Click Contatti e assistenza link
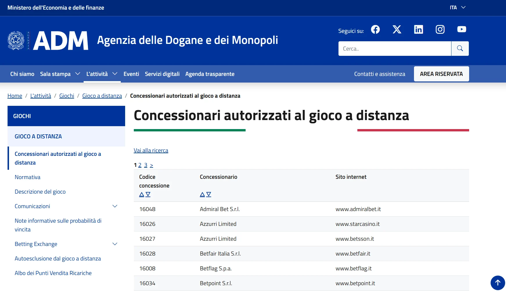The image size is (506, 291). [x=380, y=74]
